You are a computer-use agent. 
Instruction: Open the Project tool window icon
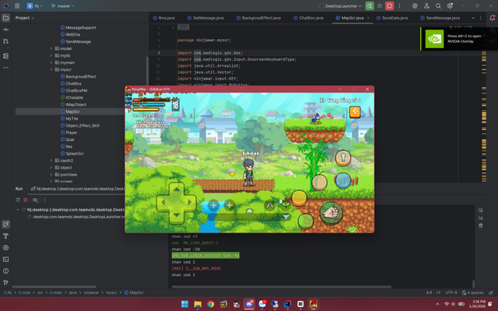(5, 18)
